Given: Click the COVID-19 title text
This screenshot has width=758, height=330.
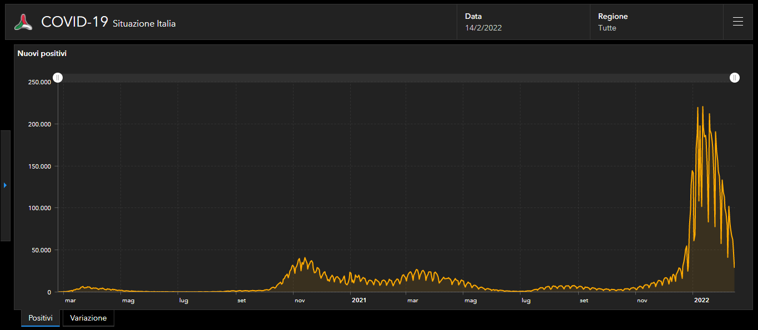Looking at the screenshot, I should tap(74, 22).
